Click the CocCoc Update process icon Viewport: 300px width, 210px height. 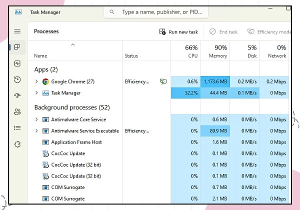[45, 153]
